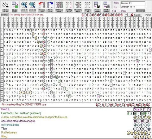
Task: Select the RAYEL code entry
Action: pyautogui.click(x=5, y=109)
